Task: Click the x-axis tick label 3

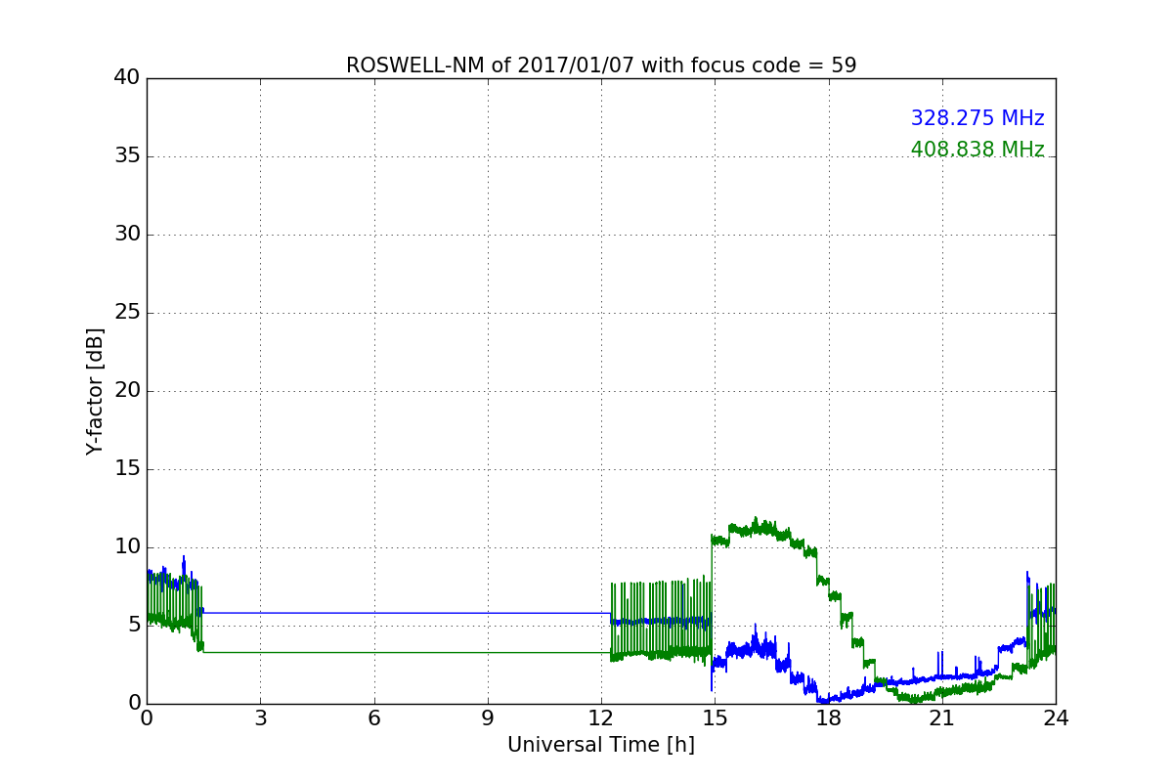Action: [x=260, y=718]
